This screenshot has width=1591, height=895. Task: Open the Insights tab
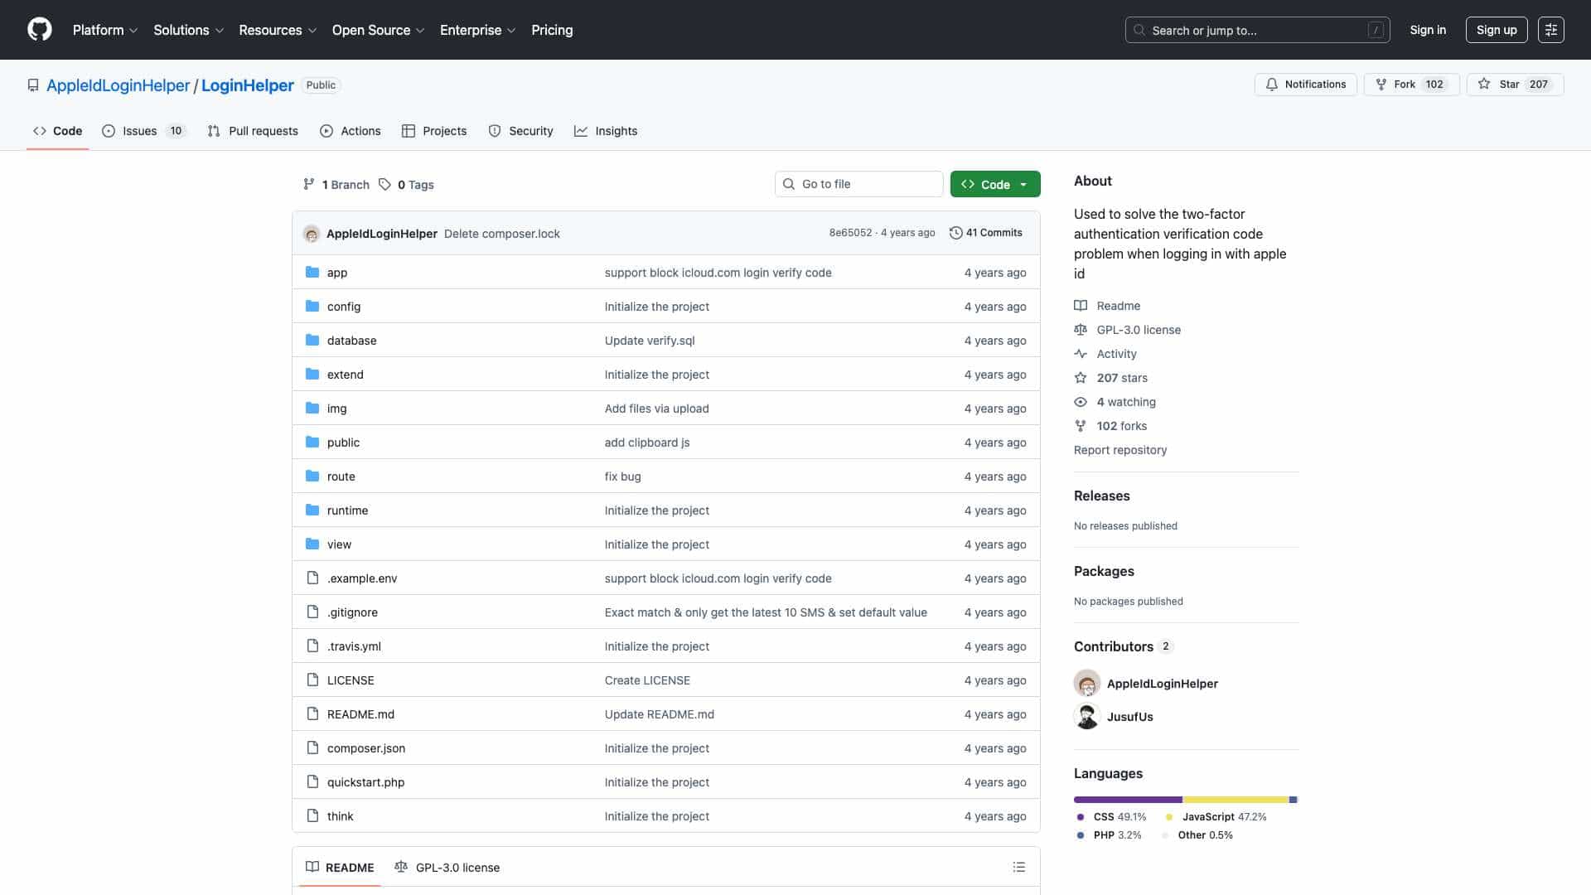coord(606,131)
